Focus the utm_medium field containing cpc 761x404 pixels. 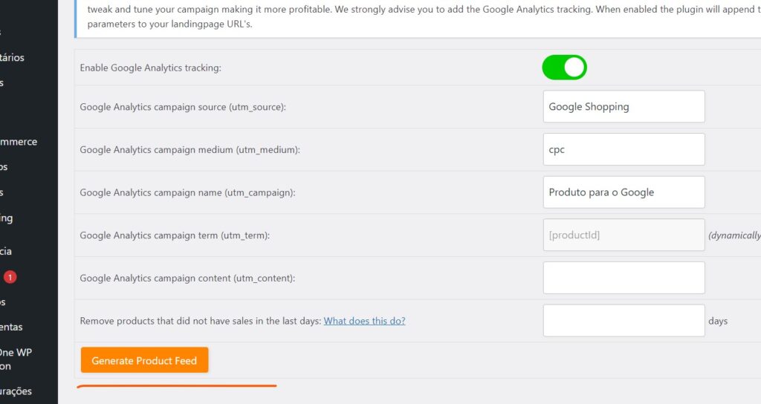tap(624, 149)
